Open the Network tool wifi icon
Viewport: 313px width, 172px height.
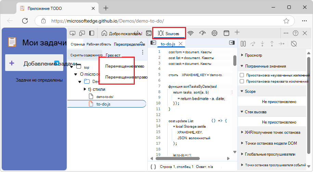[x=191, y=33]
